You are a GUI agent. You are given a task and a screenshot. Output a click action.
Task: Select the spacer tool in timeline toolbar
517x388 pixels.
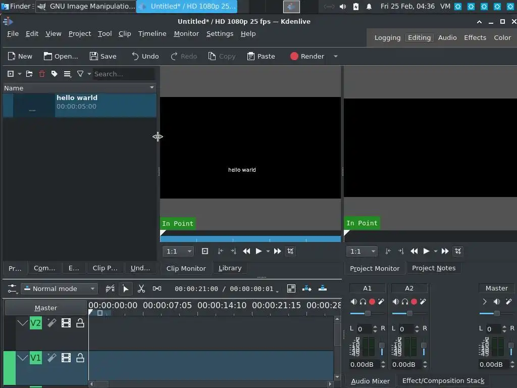click(x=157, y=288)
